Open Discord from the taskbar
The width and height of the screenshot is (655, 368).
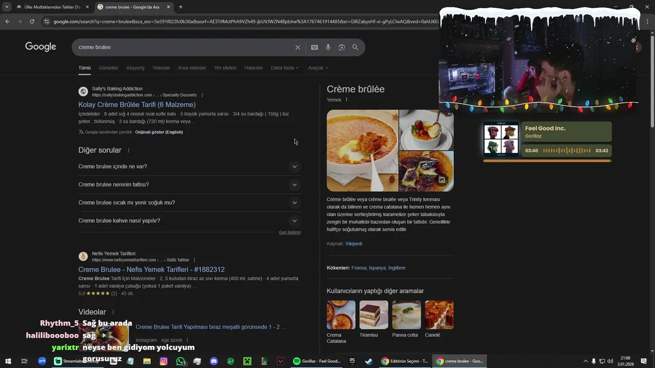point(214,361)
